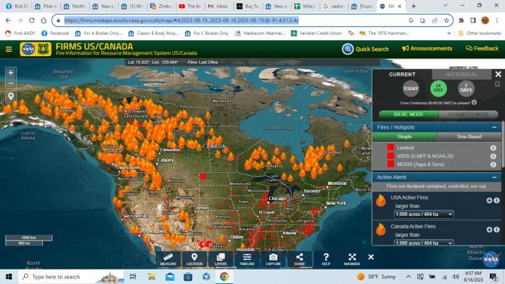Click the map location pin button
Screen dimensions: 505x284
pos(11,96)
